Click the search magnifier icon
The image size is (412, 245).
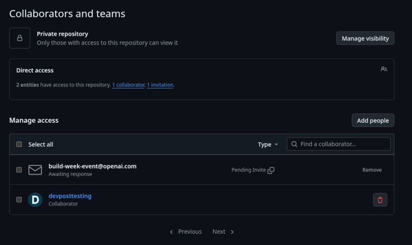tap(294, 144)
